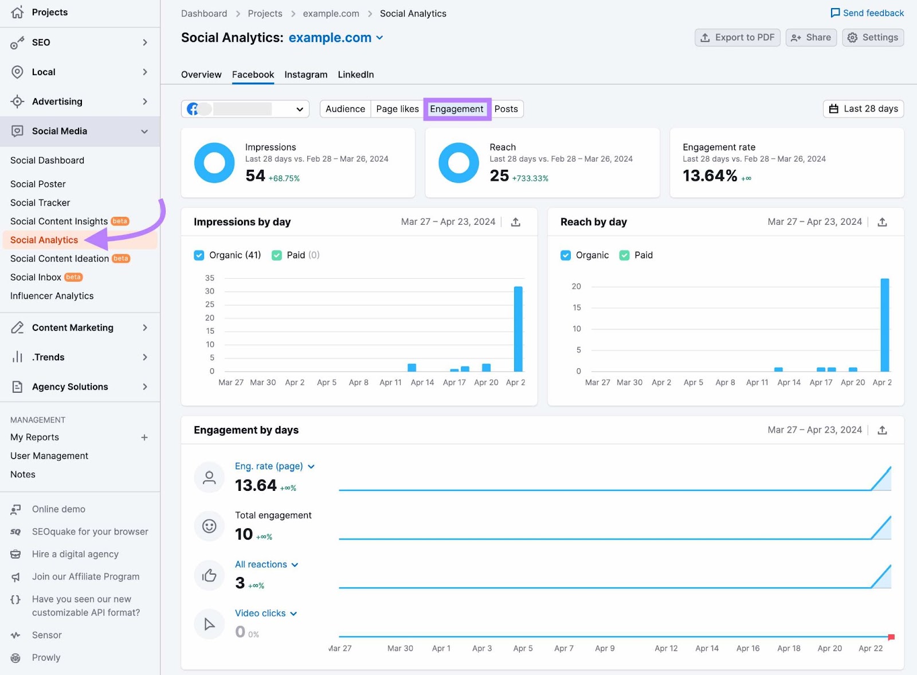The image size is (917, 675).
Task: Open Social Poster in sidebar
Action: pos(38,184)
